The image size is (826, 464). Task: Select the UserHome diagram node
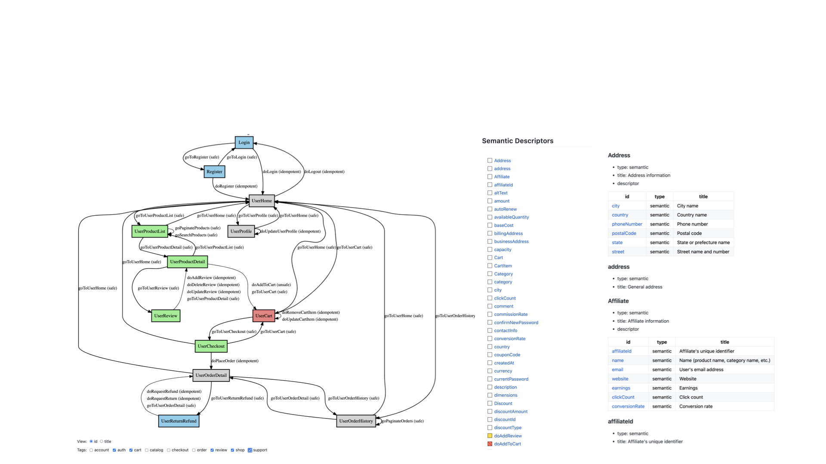(x=262, y=201)
